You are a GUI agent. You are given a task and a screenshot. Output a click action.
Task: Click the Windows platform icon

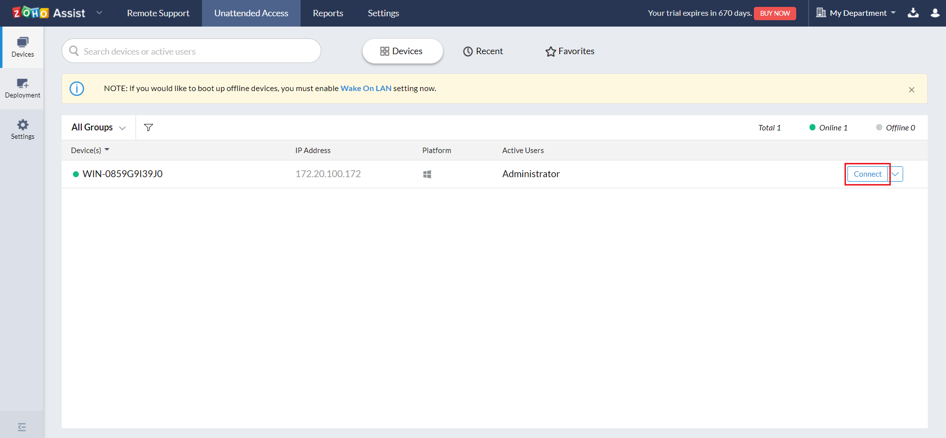[427, 174]
